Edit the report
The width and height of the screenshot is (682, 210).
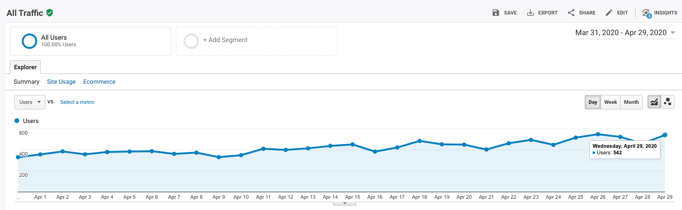click(617, 13)
